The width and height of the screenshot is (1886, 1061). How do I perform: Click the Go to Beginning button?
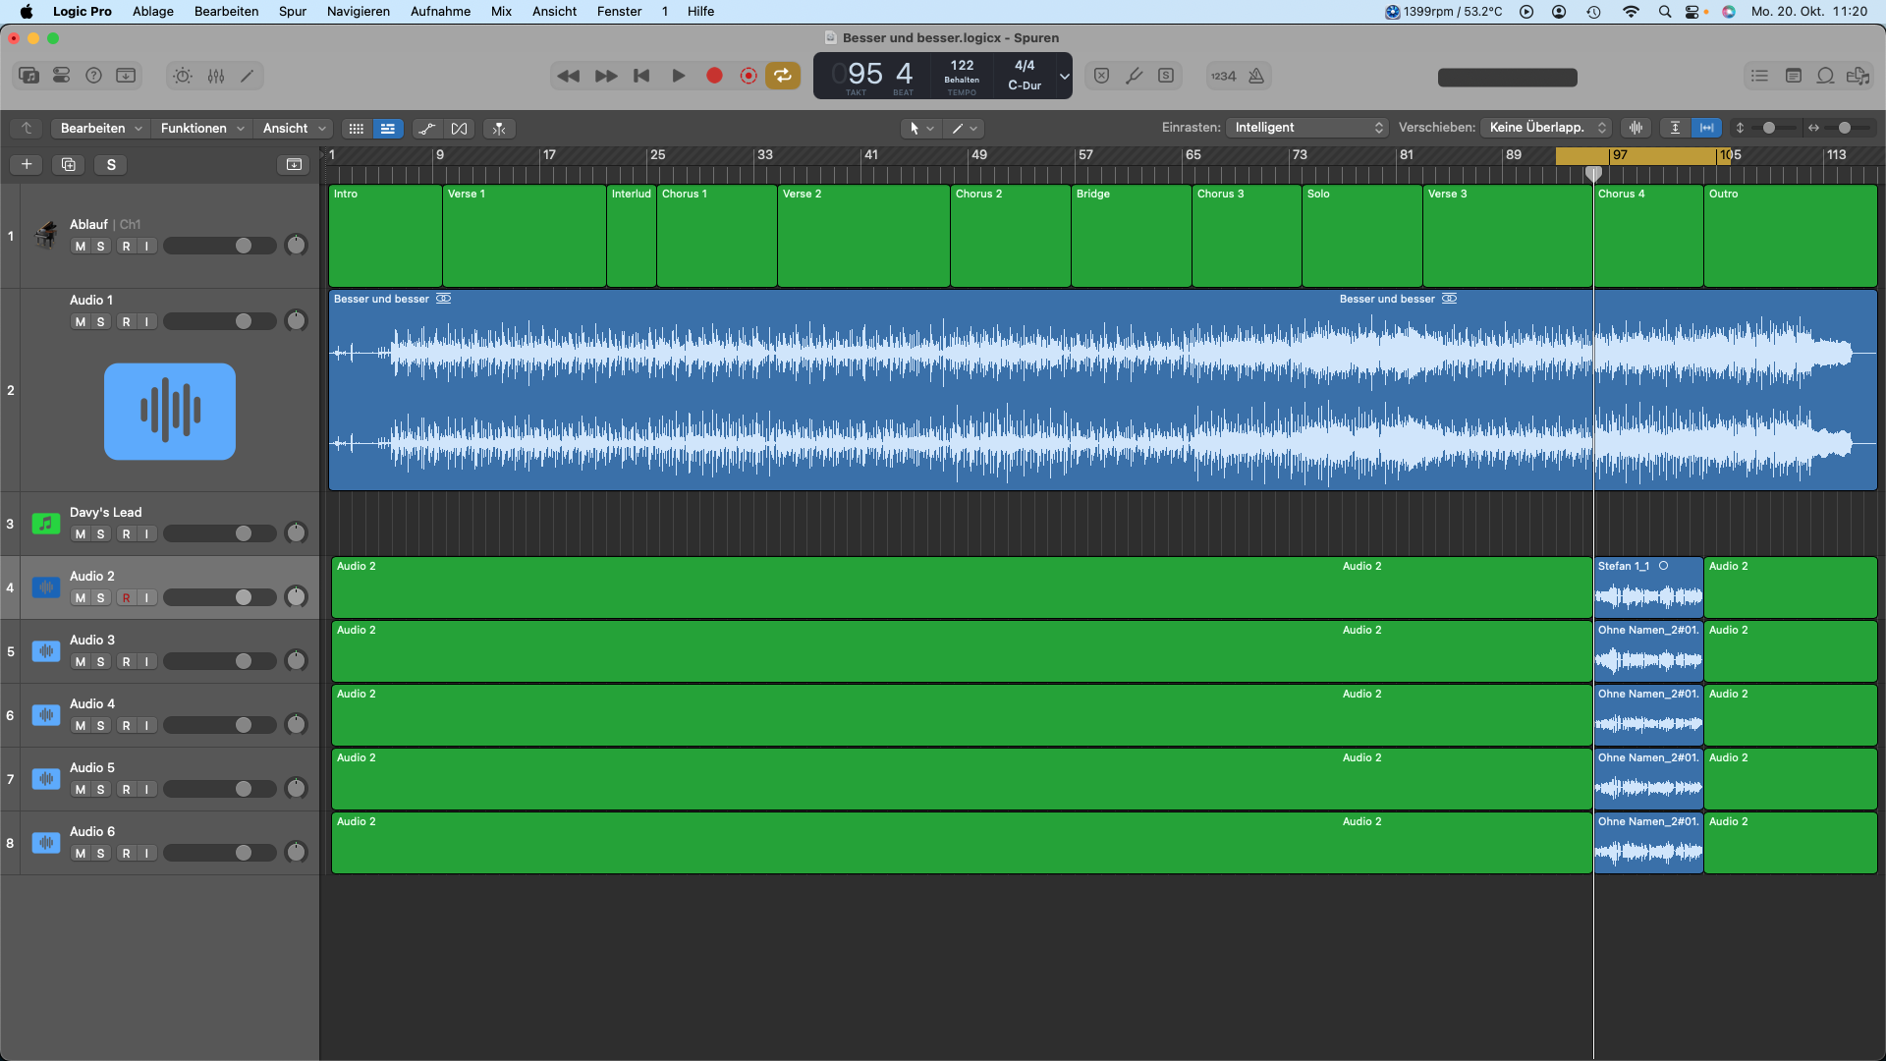point(641,76)
